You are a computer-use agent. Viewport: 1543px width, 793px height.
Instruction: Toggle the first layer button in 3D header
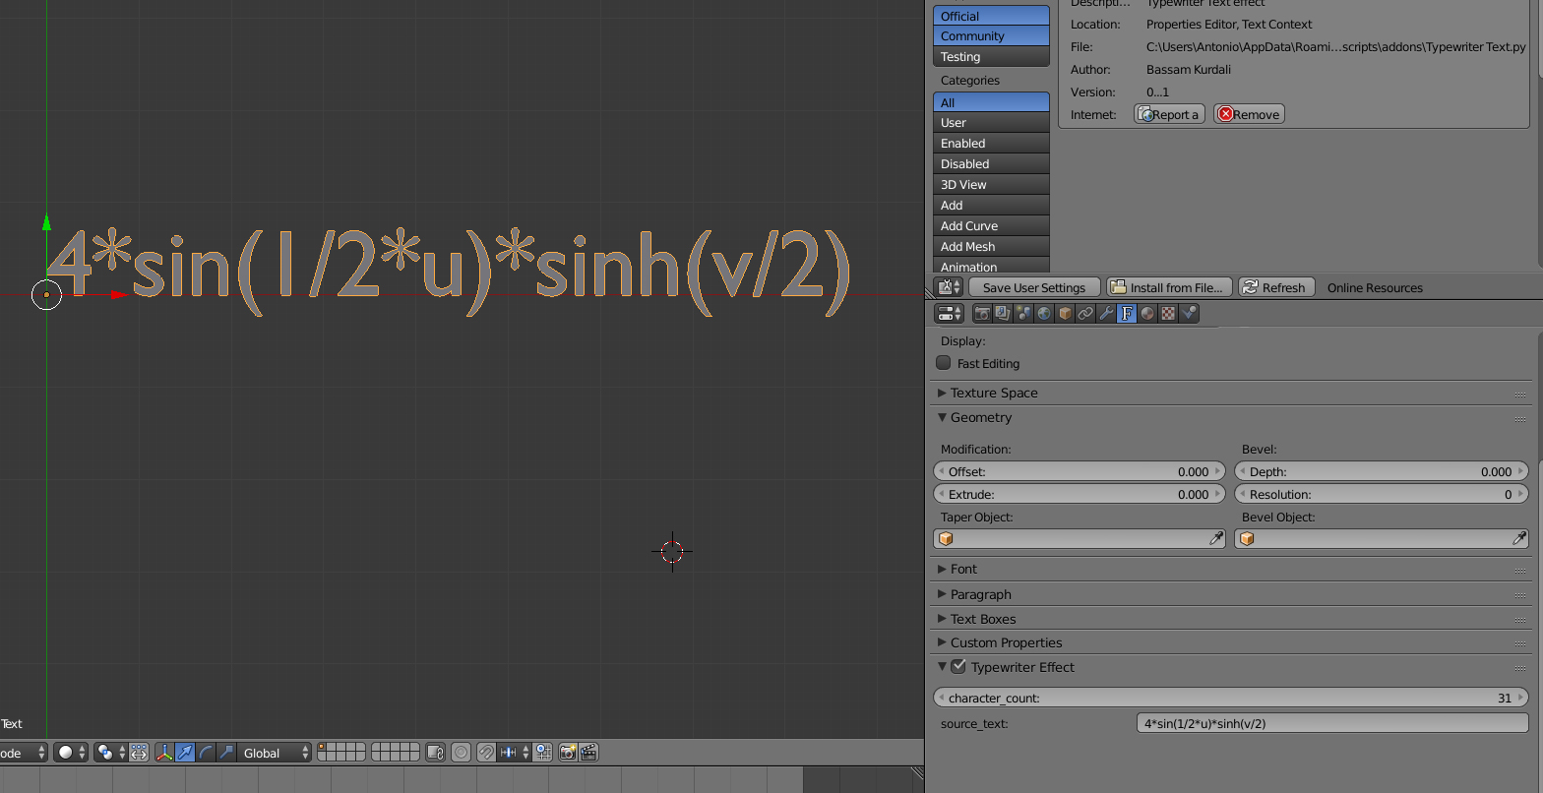click(x=323, y=748)
